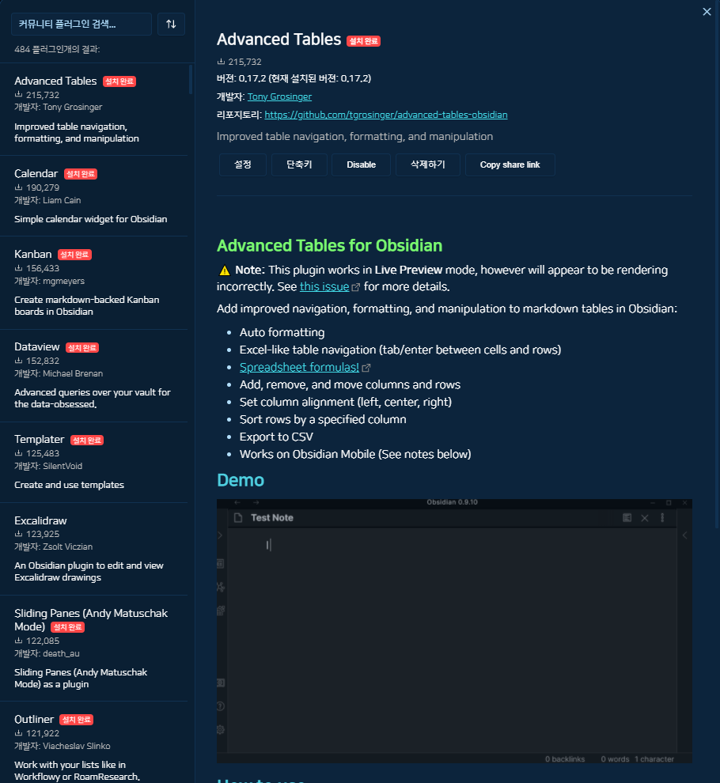Click 'Auto formatting' list item
The image size is (720, 783).
click(282, 332)
